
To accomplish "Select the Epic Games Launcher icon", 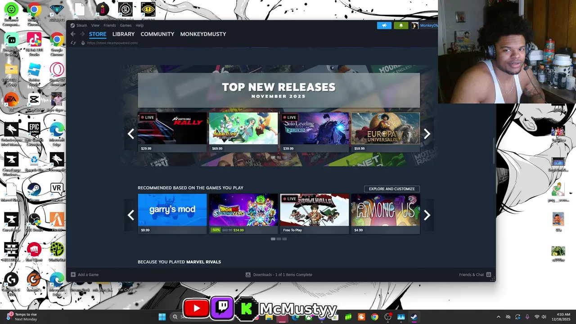I will pyautogui.click(x=34, y=133).
